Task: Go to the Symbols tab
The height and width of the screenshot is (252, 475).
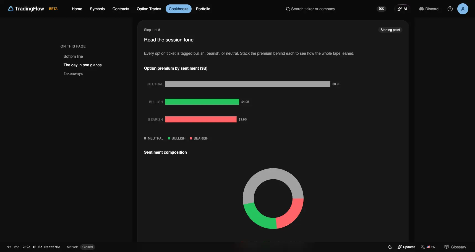Action: [x=97, y=9]
